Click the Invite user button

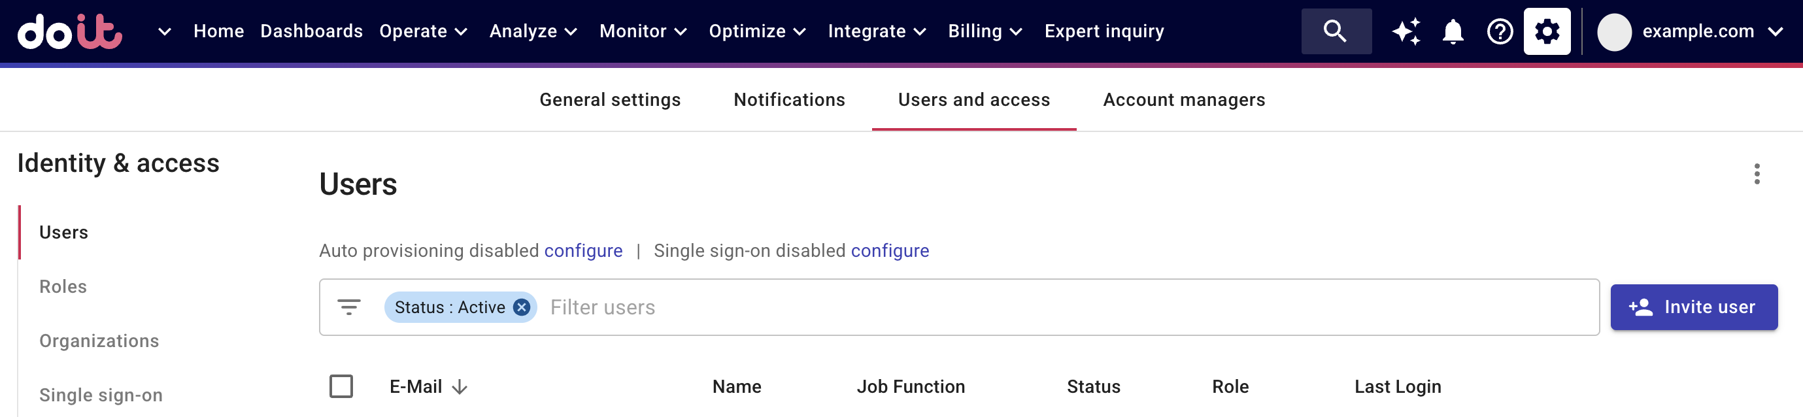click(1693, 307)
